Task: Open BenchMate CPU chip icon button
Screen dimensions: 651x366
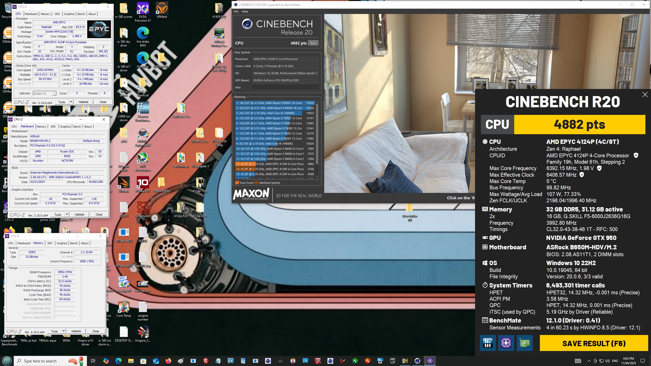Action: click(x=506, y=343)
